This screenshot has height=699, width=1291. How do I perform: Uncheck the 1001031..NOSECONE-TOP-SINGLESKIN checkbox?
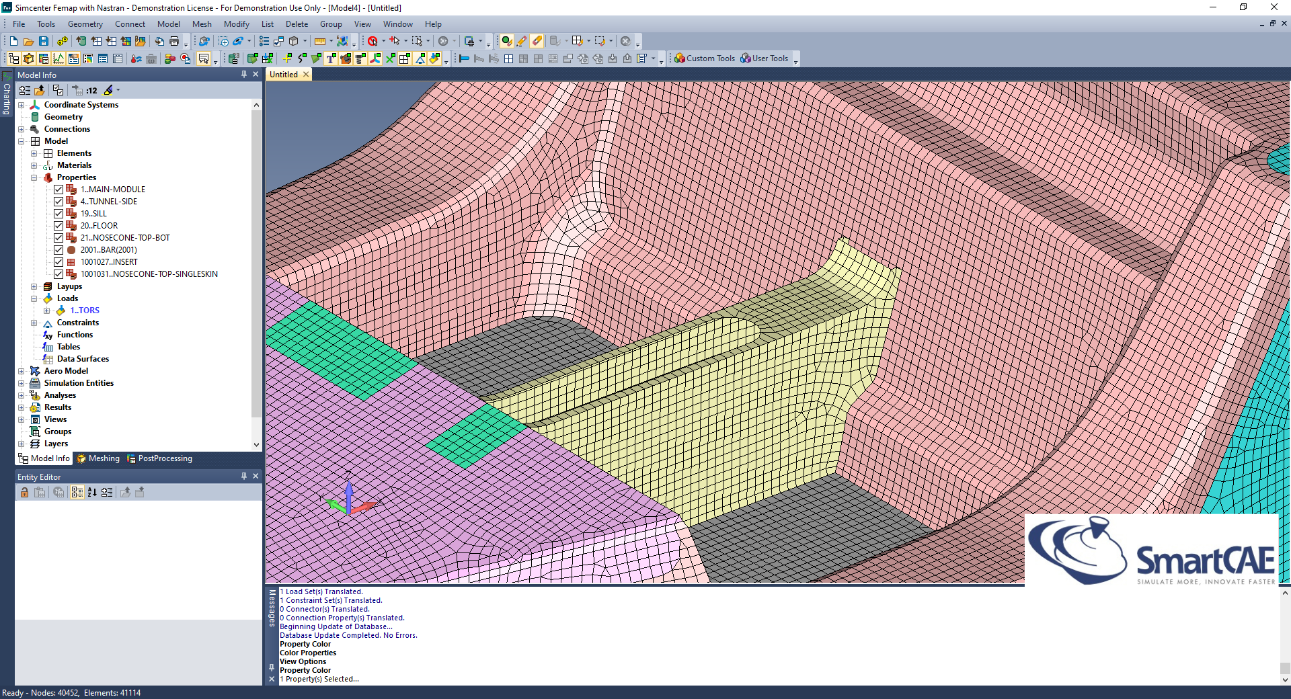58,274
